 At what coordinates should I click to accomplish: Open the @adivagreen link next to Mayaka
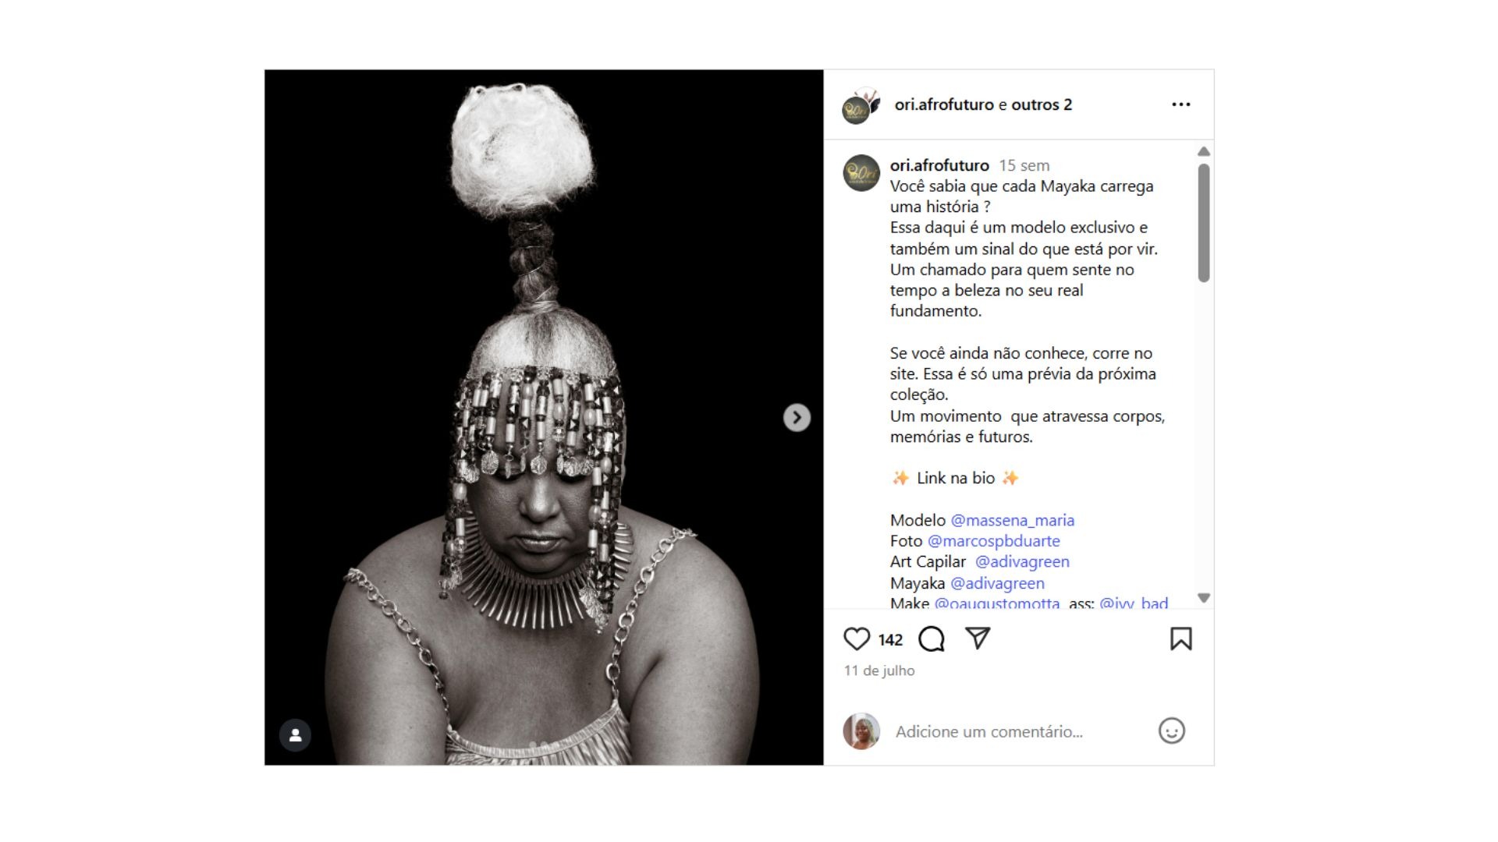tap(997, 583)
